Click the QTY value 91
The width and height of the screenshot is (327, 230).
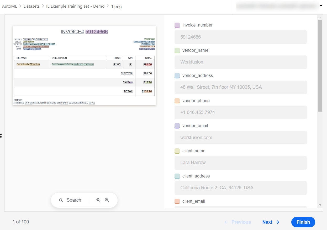click(131, 64)
